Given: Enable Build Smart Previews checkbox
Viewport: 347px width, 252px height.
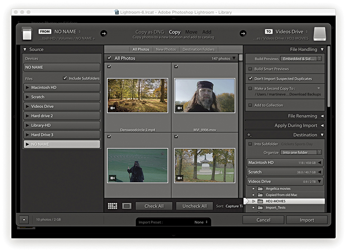Looking at the screenshot, I should tap(250, 69).
